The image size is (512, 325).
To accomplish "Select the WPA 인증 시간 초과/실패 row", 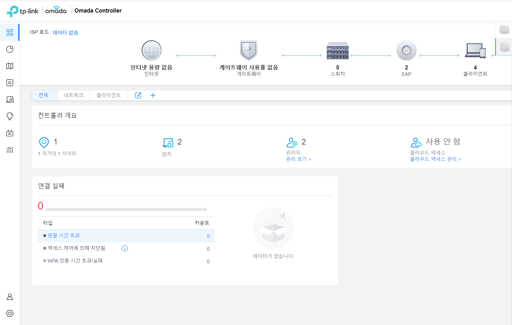I will coord(126,261).
